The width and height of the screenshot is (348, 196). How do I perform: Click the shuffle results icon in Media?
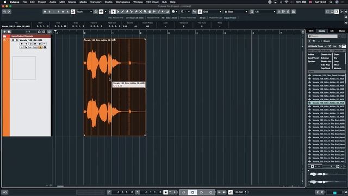pyautogui.click(x=330, y=46)
